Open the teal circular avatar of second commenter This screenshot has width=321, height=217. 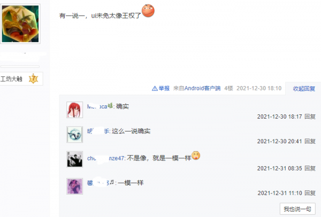tap(74, 134)
